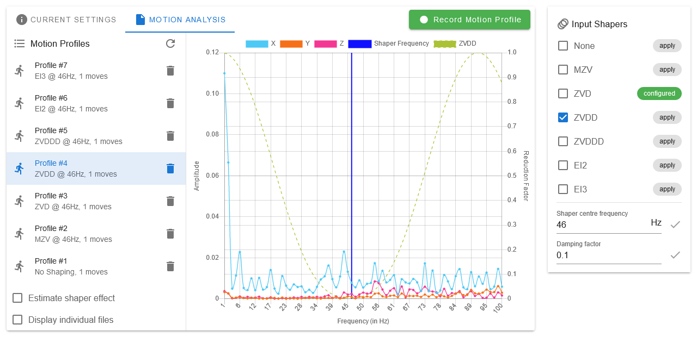
Task: Click the configured badge for ZVD
Action: (x=659, y=93)
